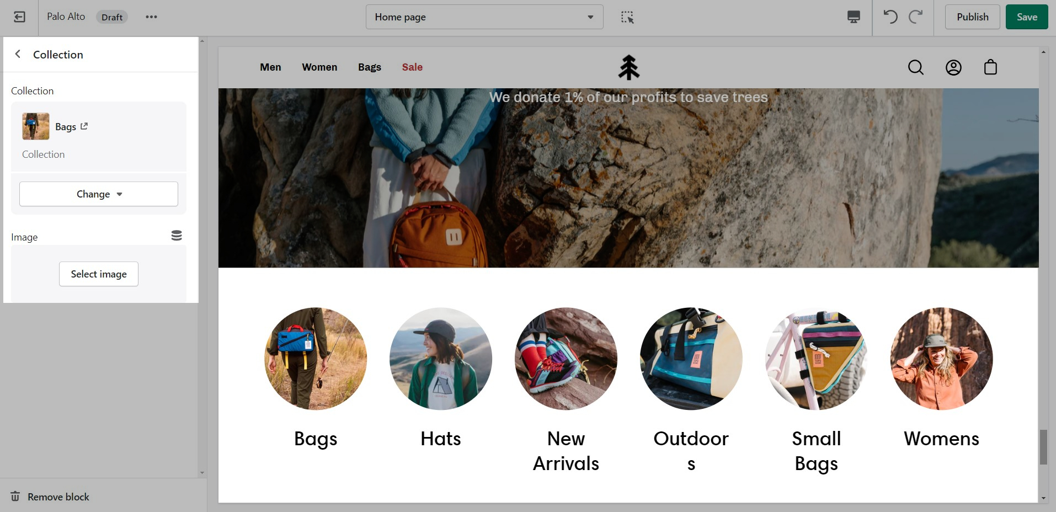Open the shopping bag cart icon

[x=990, y=67]
